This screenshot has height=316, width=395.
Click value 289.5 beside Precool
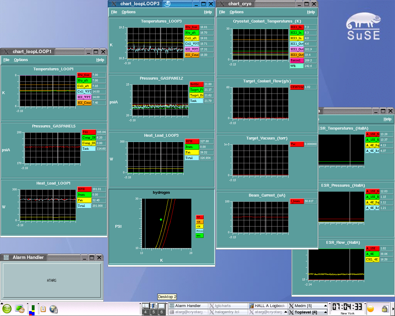click(x=310, y=60)
